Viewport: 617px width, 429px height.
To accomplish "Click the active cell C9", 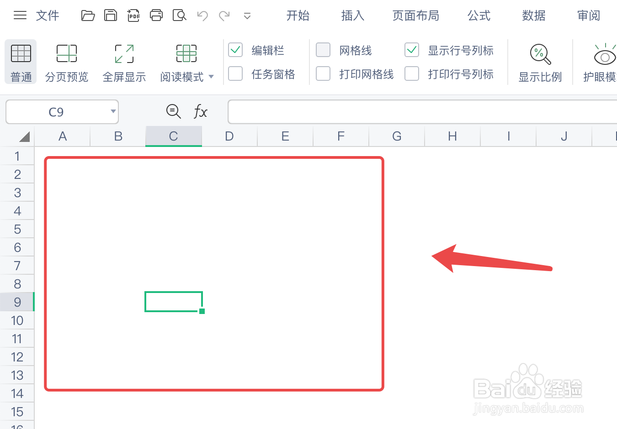I will pos(174,302).
